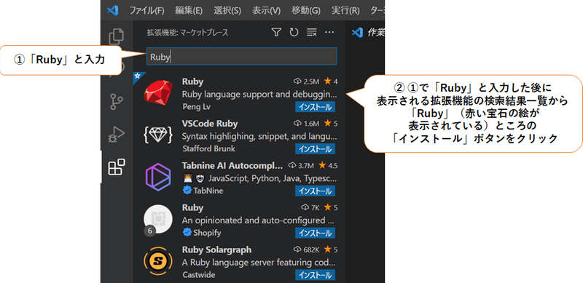The height and width of the screenshot is (283, 583).
Task: Open the 表示(V) menu
Action: click(x=266, y=11)
